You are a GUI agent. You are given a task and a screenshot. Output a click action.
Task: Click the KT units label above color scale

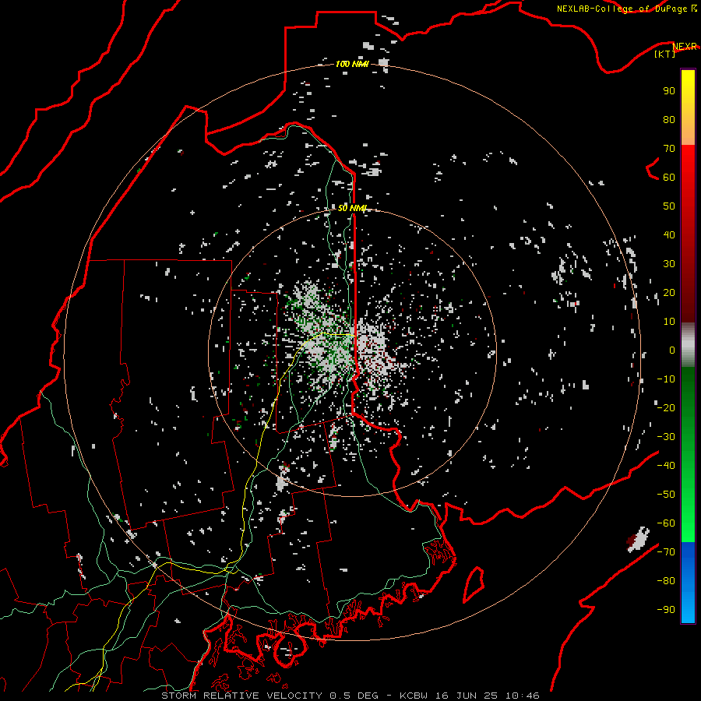tap(665, 54)
